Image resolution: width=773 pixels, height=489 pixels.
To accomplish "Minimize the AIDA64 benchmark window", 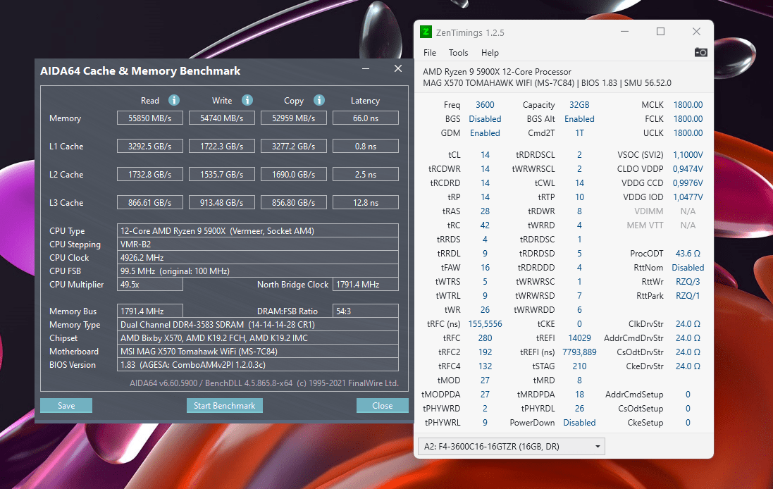I will click(366, 68).
